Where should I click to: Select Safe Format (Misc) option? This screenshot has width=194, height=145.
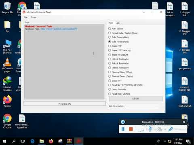[110, 37]
